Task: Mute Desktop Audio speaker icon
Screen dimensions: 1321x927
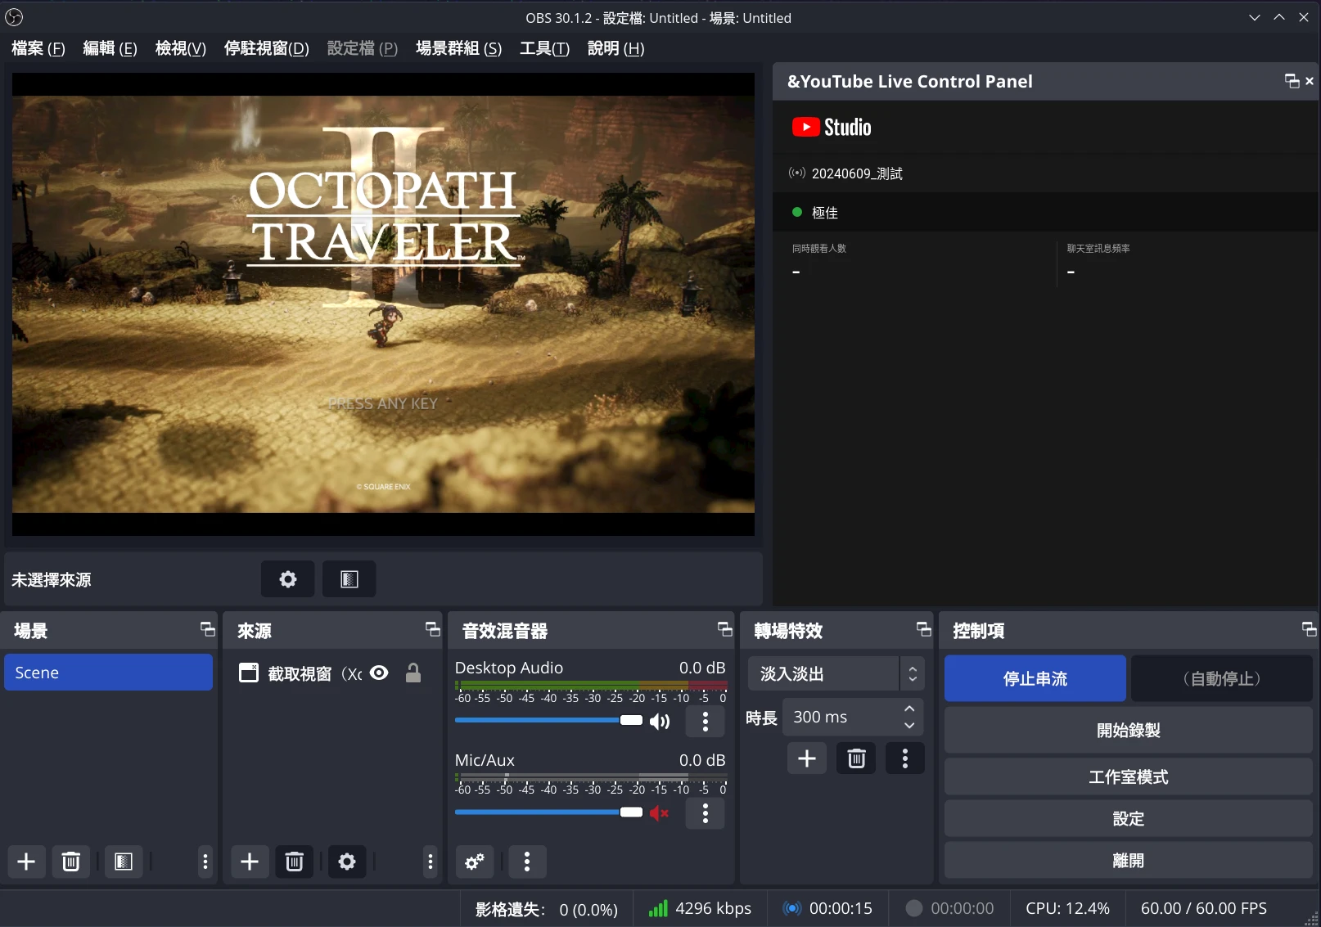Action: 660,721
